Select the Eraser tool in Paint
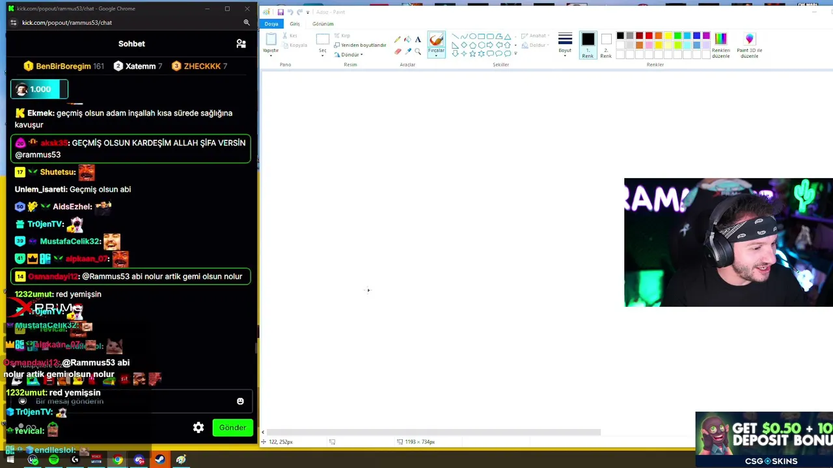This screenshot has width=833, height=468. 398,51
